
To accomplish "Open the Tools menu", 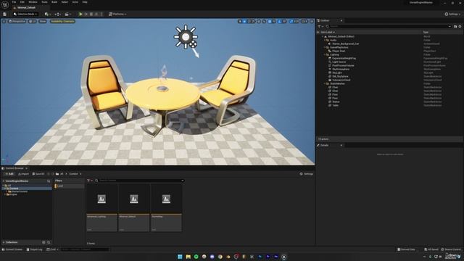I will click(44, 2).
